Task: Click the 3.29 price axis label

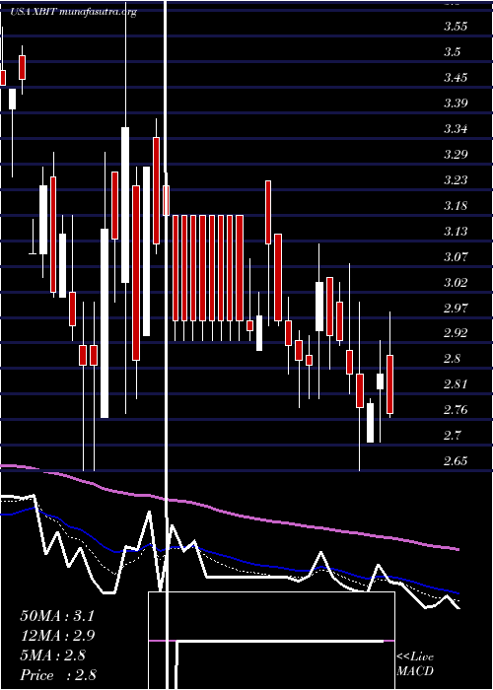Action: 456,155
